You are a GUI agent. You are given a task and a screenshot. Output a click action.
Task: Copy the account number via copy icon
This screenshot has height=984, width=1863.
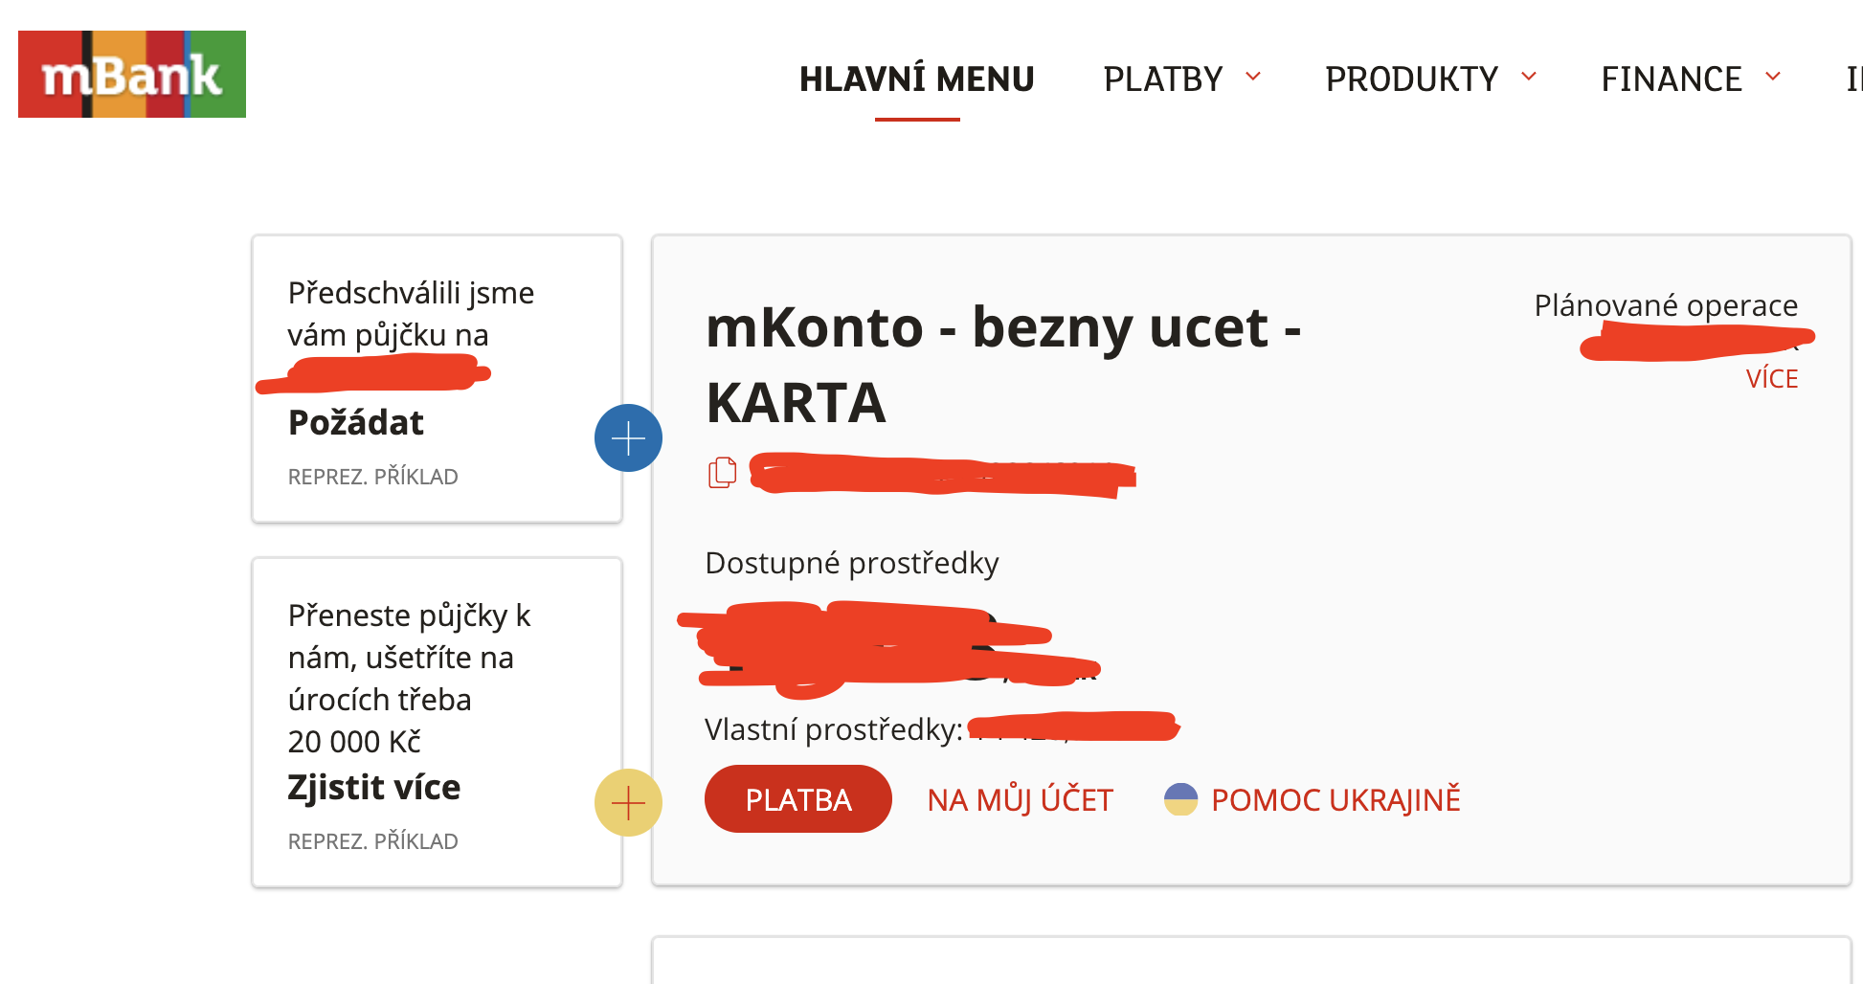723,472
